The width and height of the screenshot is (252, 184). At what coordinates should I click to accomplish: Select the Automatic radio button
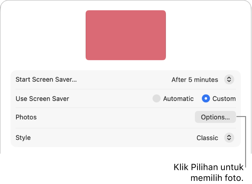[x=156, y=98]
